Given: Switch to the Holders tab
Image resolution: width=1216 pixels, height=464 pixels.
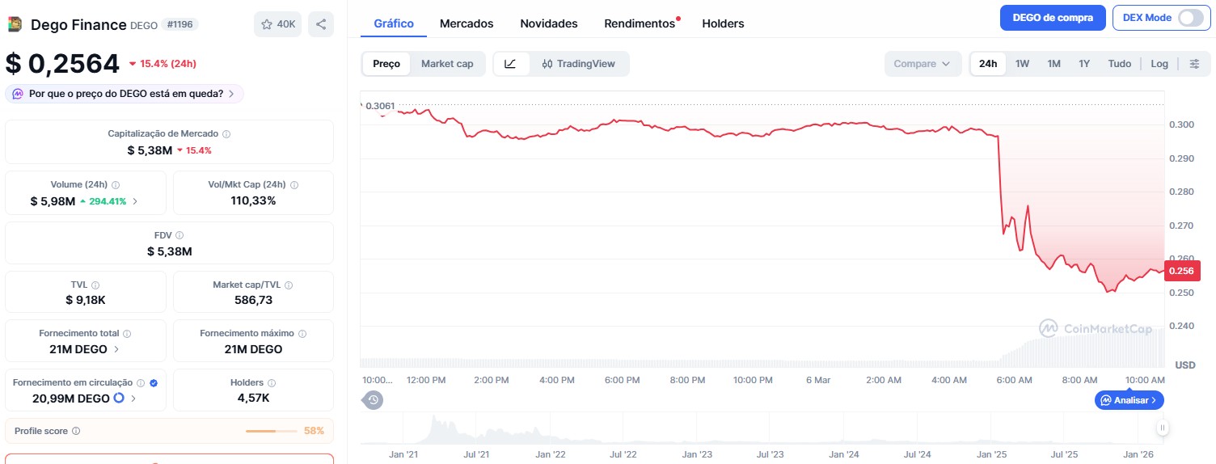Looking at the screenshot, I should (723, 23).
